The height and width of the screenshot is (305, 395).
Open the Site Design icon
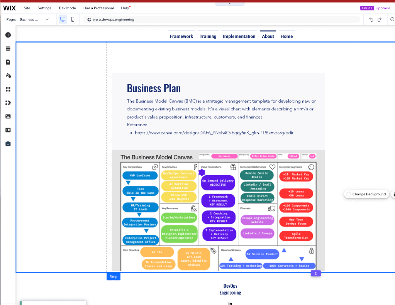tap(8, 76)
